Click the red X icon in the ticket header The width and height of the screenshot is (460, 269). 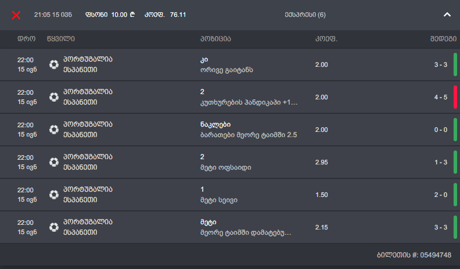point(16,15)
